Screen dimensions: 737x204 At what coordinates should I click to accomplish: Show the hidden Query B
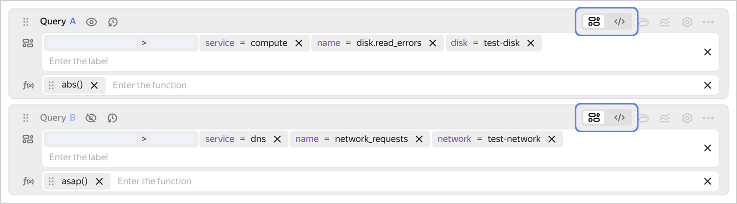pyautogui.click(x=91, y=118)
